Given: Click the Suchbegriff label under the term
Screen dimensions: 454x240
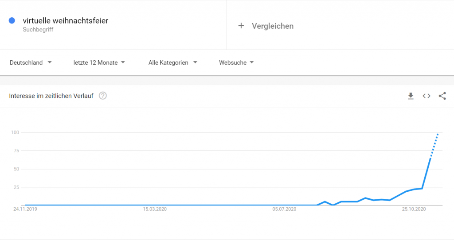Looking at the screenshot, I should (x=38, y=30).
